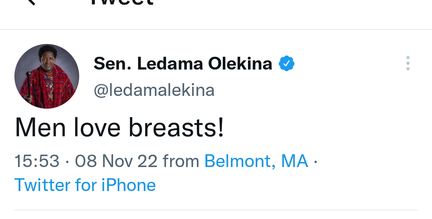
Task: Click the display name Sen. Ledama Olekina
Action: pos(183,64)
